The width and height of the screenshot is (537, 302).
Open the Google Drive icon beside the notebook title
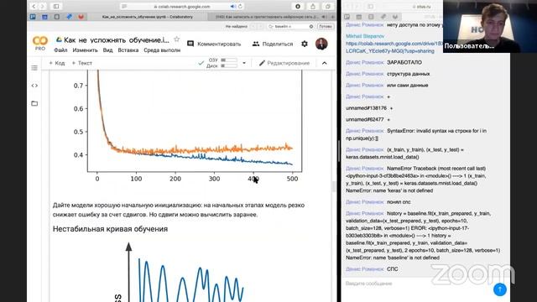point(59,40)
